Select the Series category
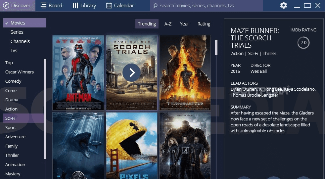 click(x=17, y=32)
